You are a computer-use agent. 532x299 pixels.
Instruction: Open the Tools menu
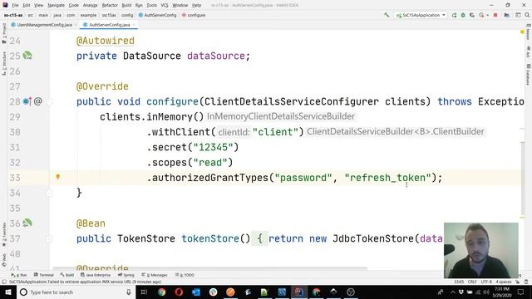(151, 5)
